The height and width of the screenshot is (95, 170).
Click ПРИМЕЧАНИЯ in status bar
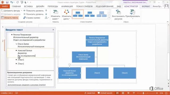(105, 93)
